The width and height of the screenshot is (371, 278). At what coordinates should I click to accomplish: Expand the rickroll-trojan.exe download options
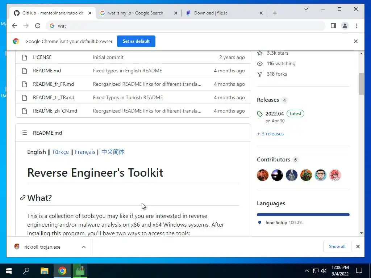[84, 247]
